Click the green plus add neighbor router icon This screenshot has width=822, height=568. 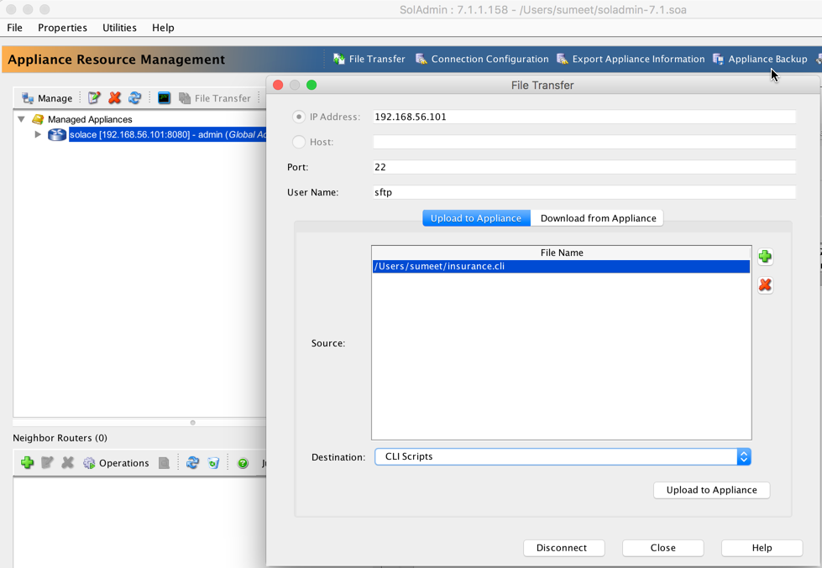tap(27, 462)
